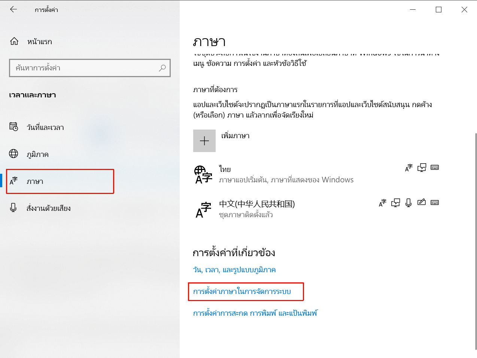Open spelling, typing and keyboard settings link

255,313
